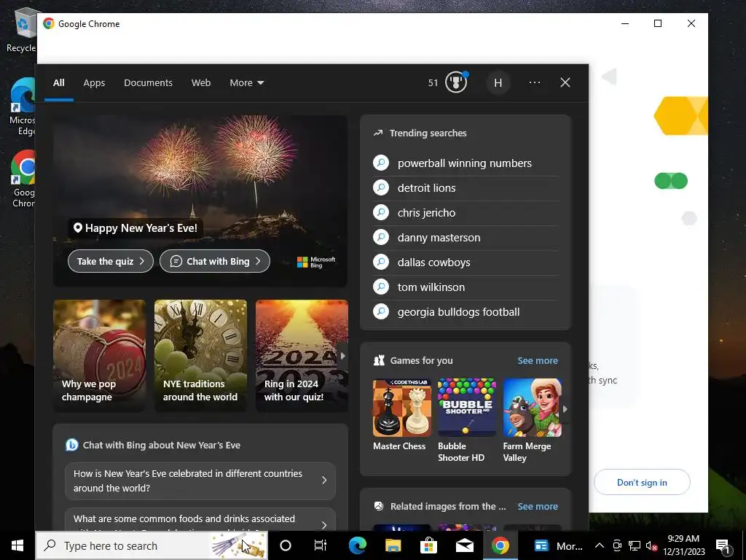This screenshot has height=560, width=746.
Task: Click See more for Related images
Action: tap(538, 506)
